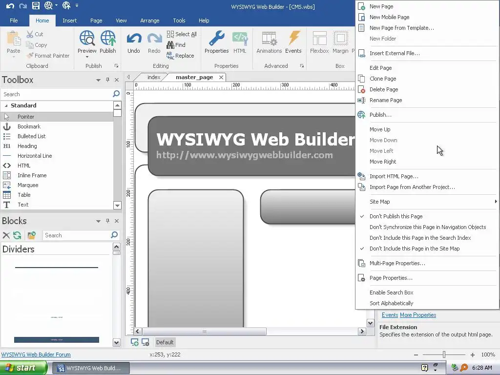The width and height of the screenshot is (500, 375).
Task: Choose New Page from context menu
Action: pos(381,6)
